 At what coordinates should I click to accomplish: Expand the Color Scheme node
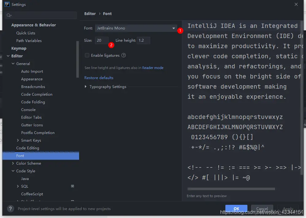[13, 163]
